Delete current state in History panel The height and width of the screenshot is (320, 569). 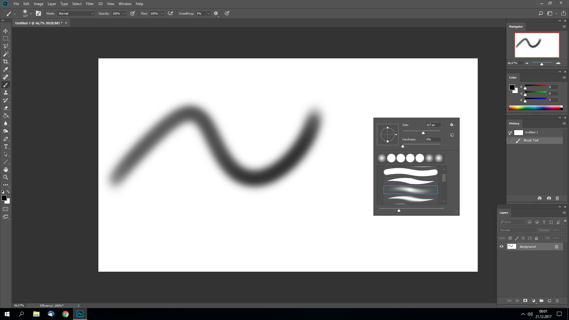[557, 198]
